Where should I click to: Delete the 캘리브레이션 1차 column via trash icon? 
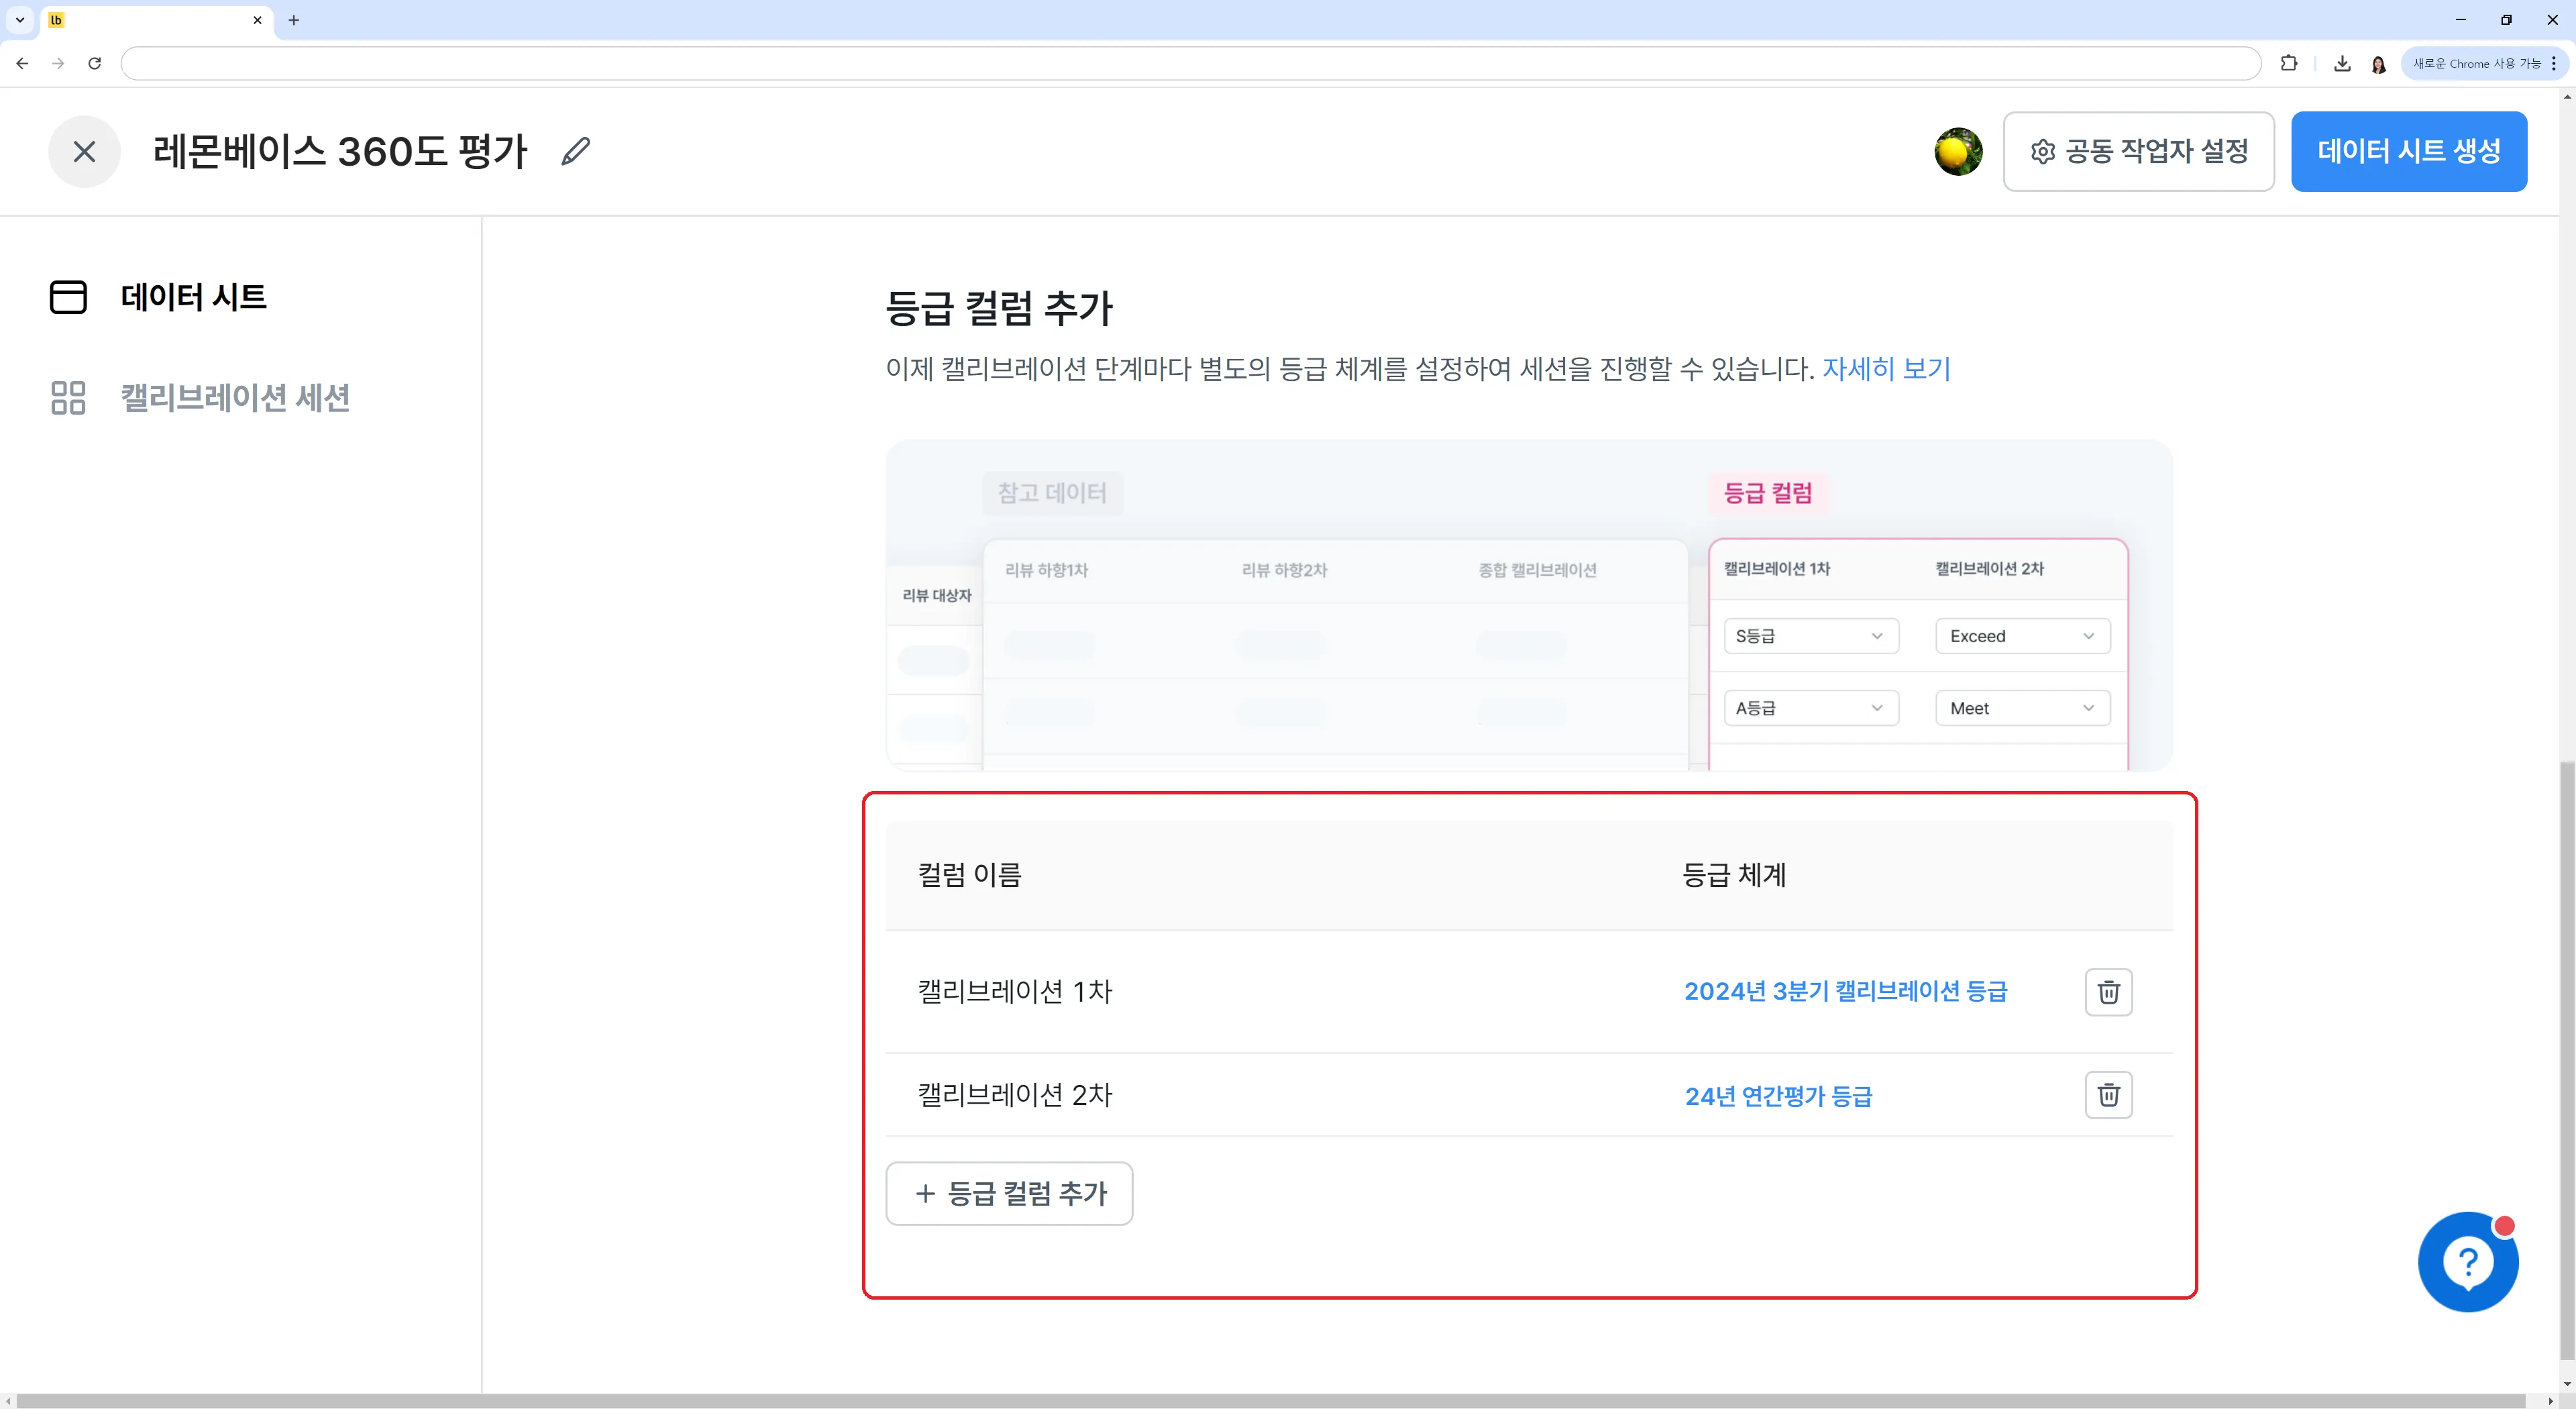tap(2109, 992)
